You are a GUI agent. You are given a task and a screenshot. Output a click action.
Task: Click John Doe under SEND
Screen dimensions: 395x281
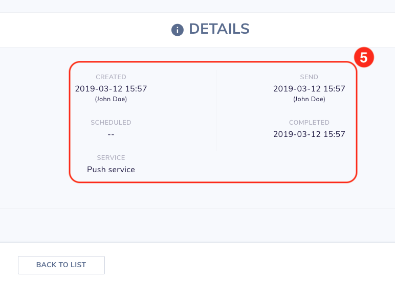309,99
